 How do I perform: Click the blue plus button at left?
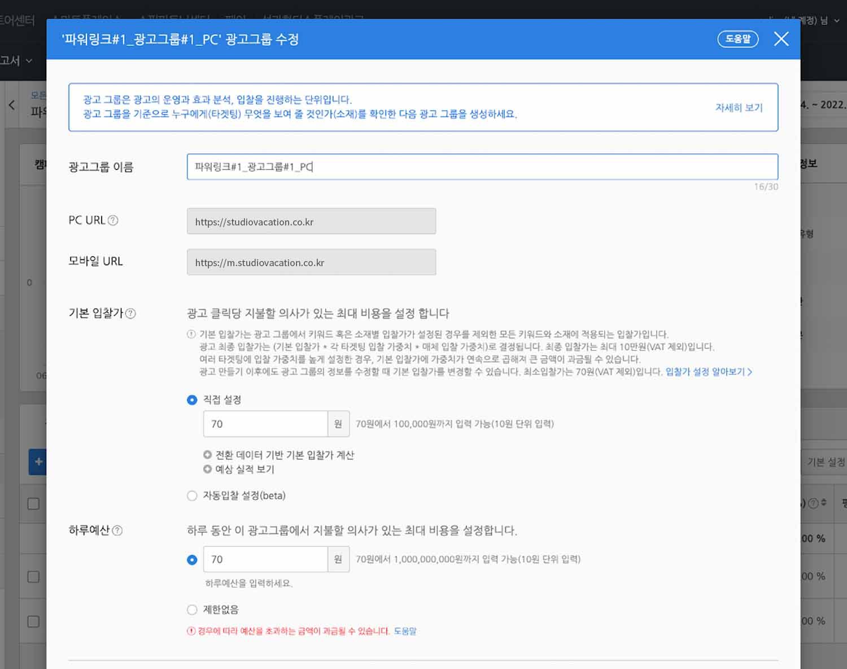tap(38, 462)
